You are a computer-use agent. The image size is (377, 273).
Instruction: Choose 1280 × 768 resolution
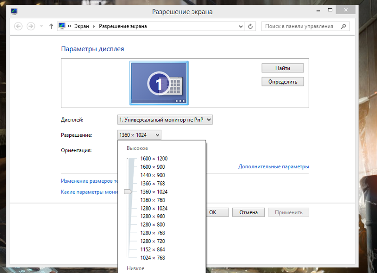[153, 233]
